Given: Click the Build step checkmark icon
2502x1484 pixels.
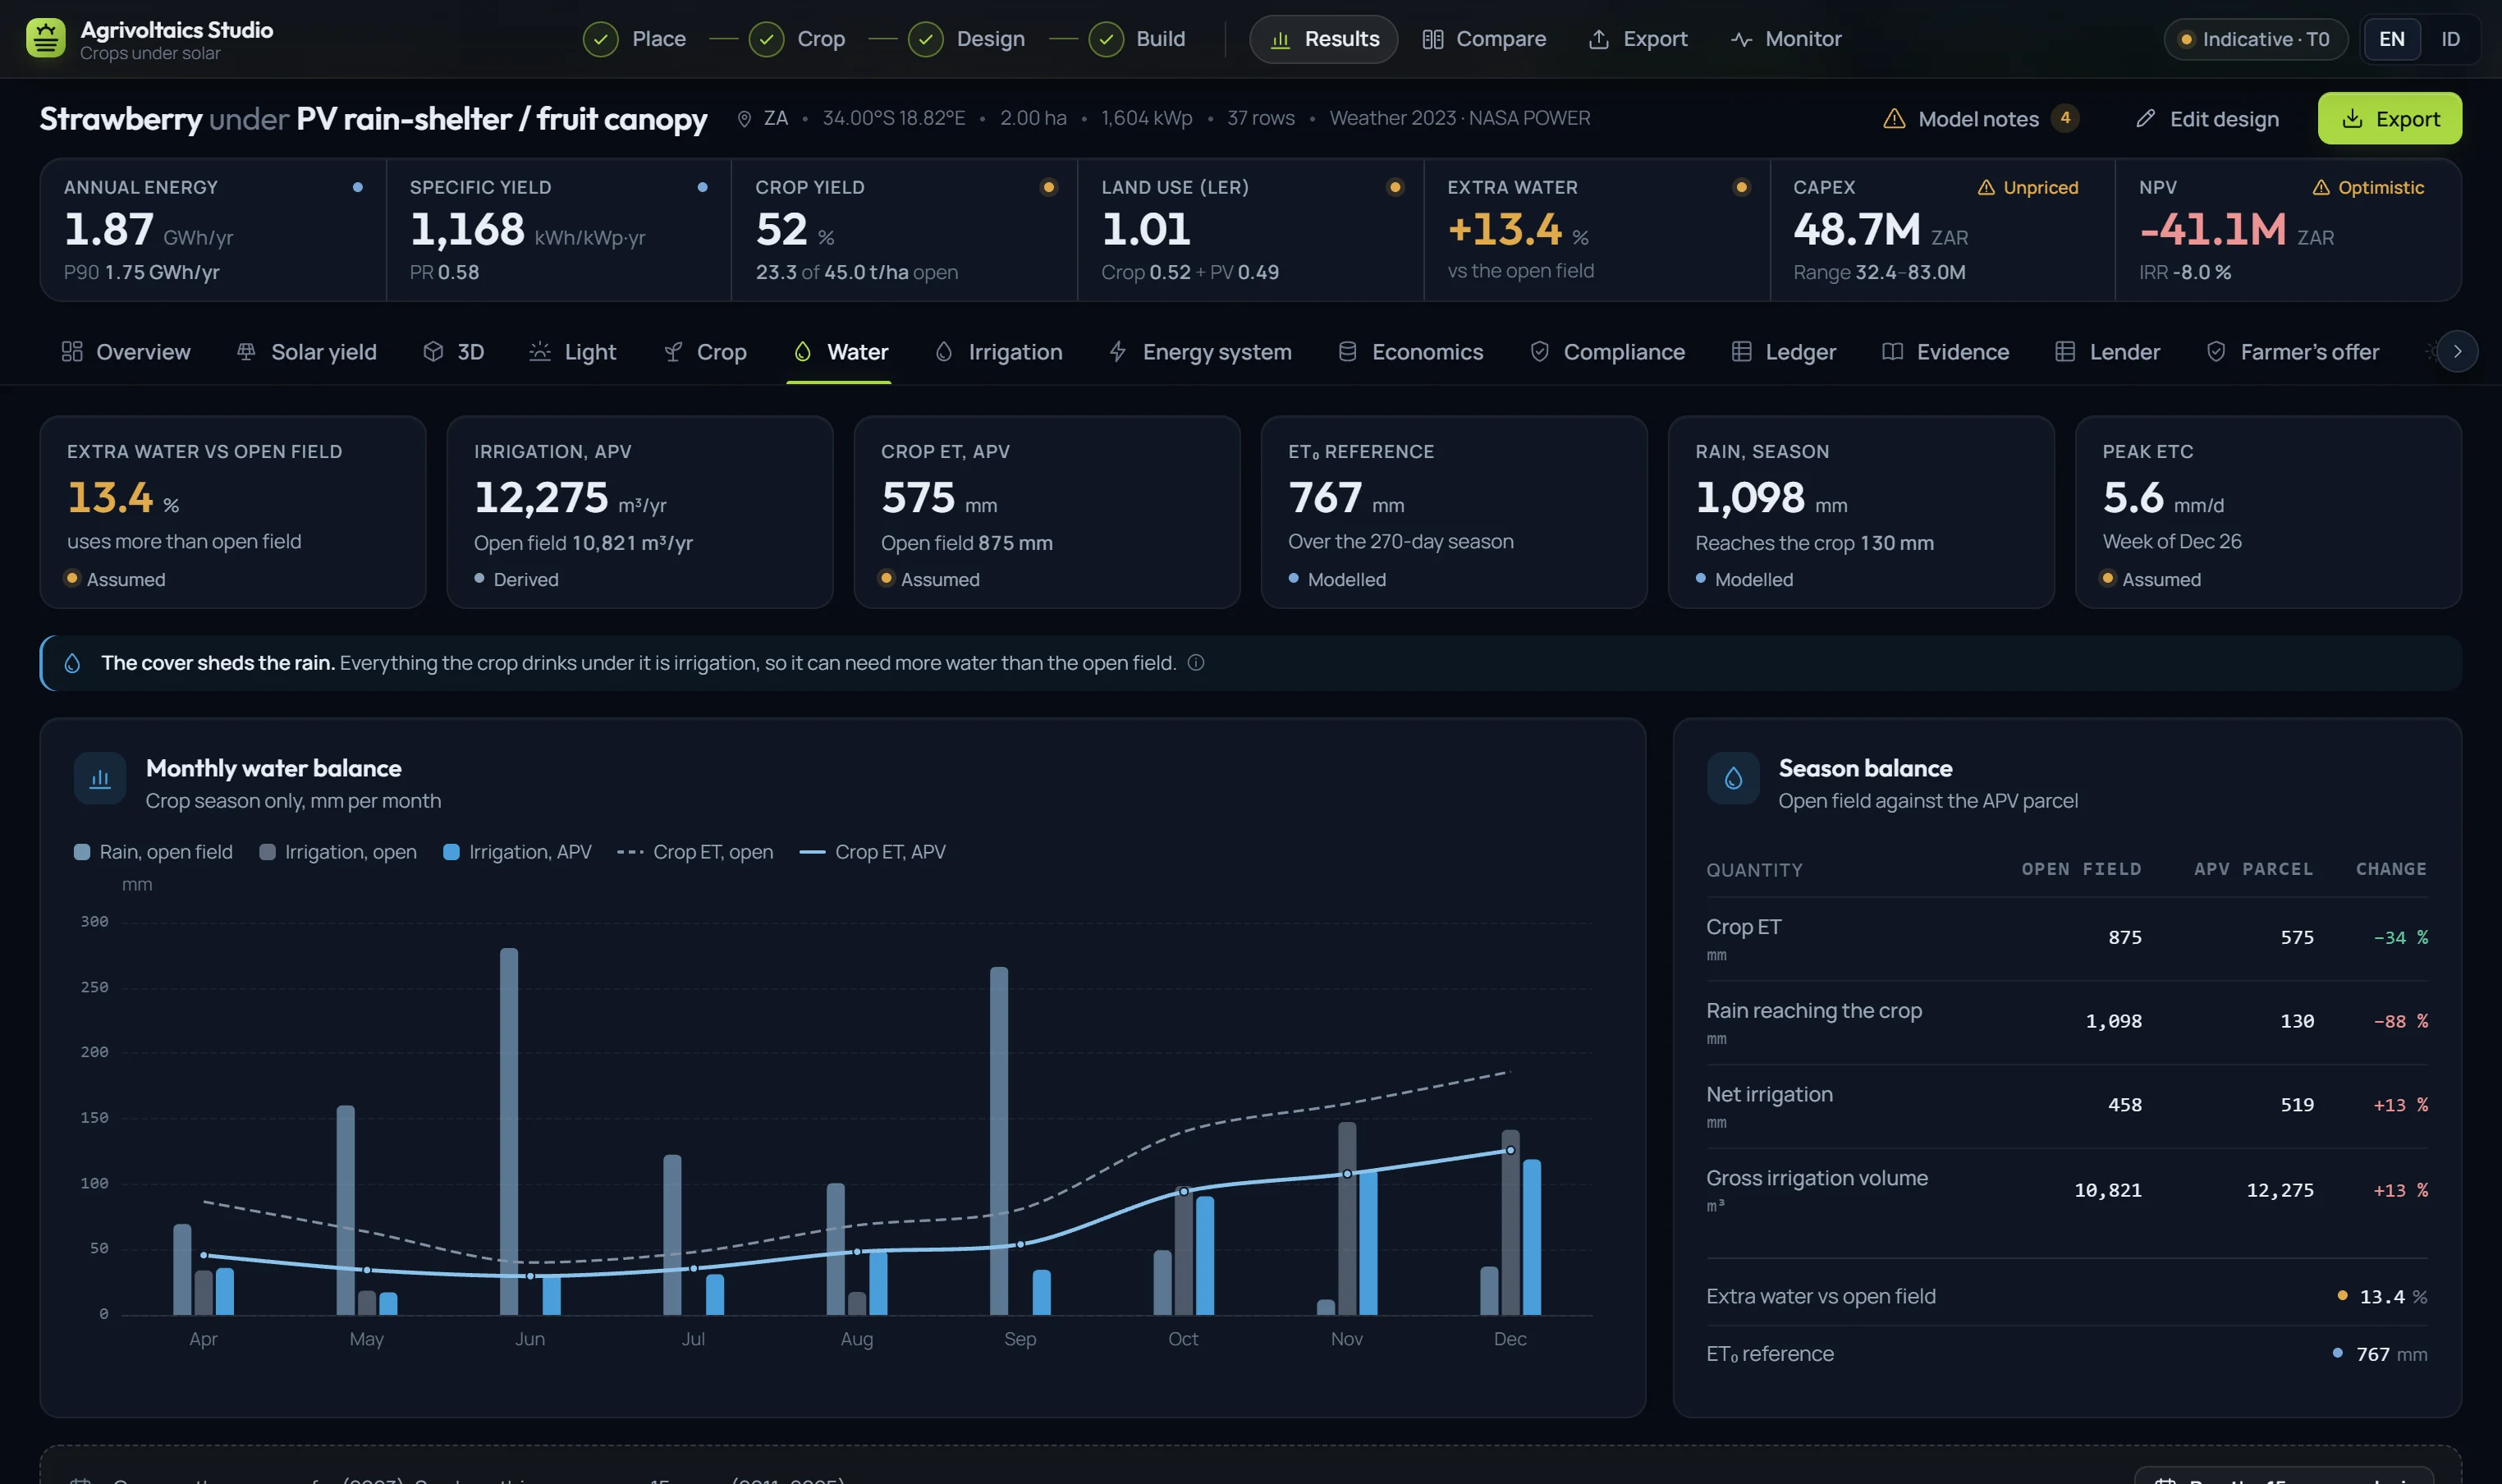Looking at the screenshot, I should point(1105,40).
